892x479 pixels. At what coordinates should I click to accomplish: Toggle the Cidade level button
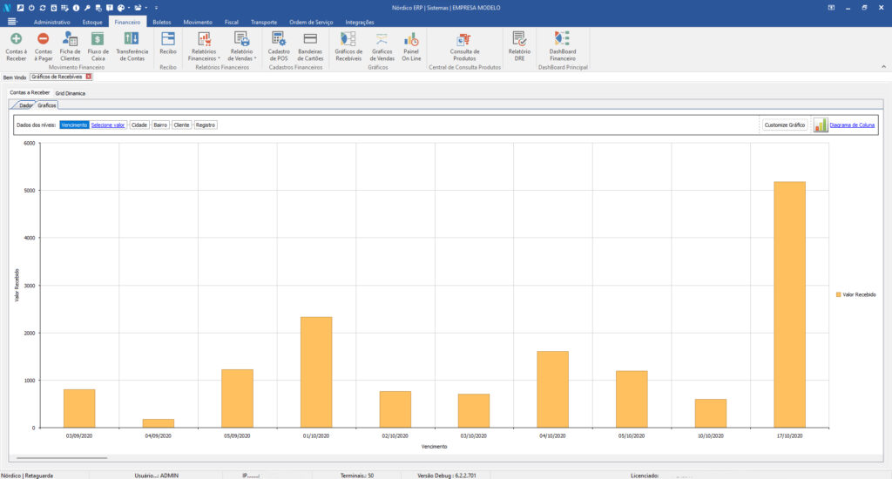139,125
